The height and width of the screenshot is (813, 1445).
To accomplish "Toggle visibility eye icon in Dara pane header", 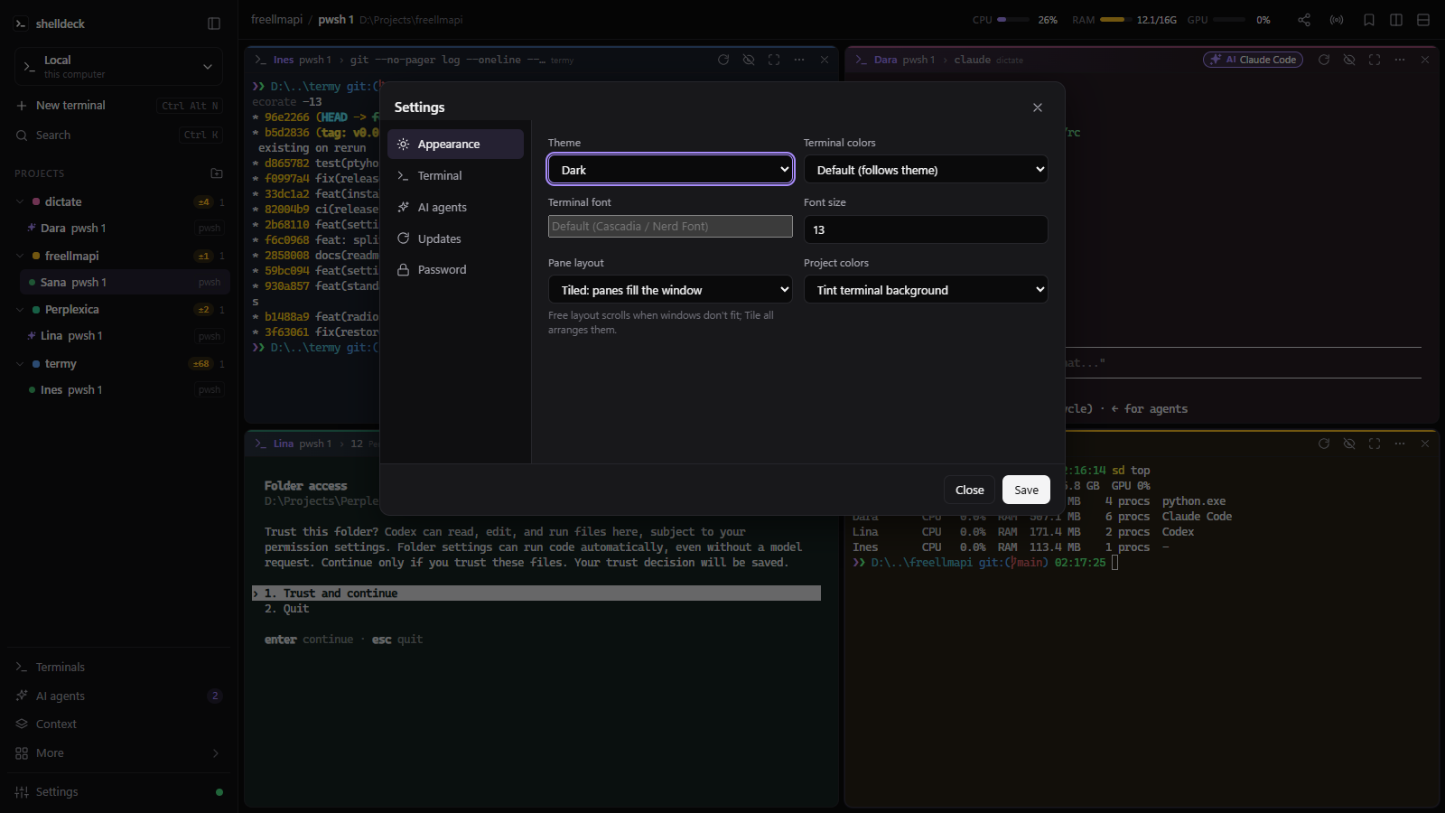I will click(x=1349, y=60).
